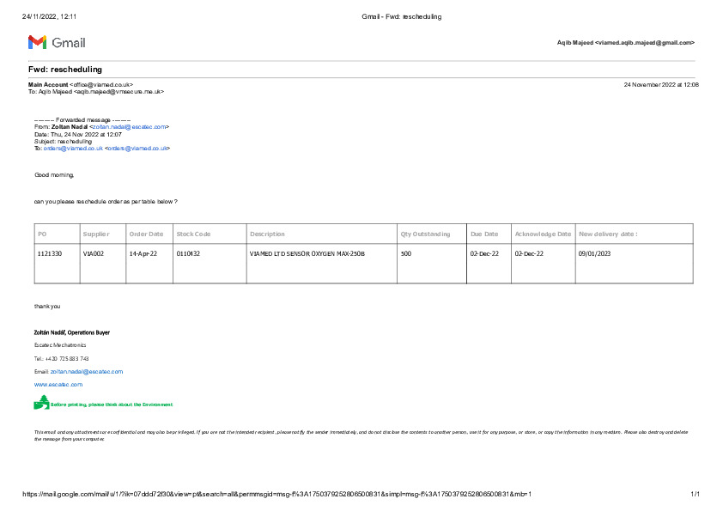723x511 pixels.
Task: Click the 'New delivery date' column header
Action: [608, 234]
